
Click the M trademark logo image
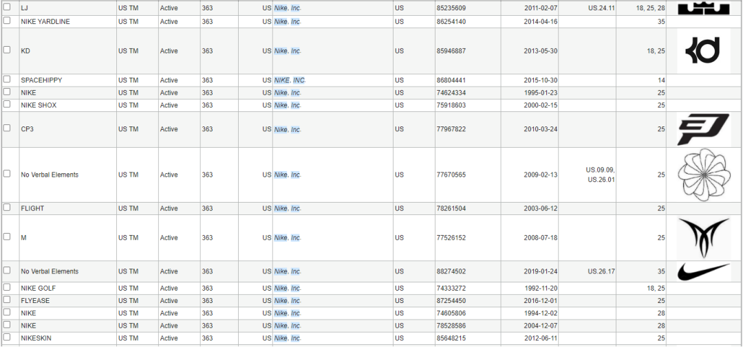[x=703, y=238]
